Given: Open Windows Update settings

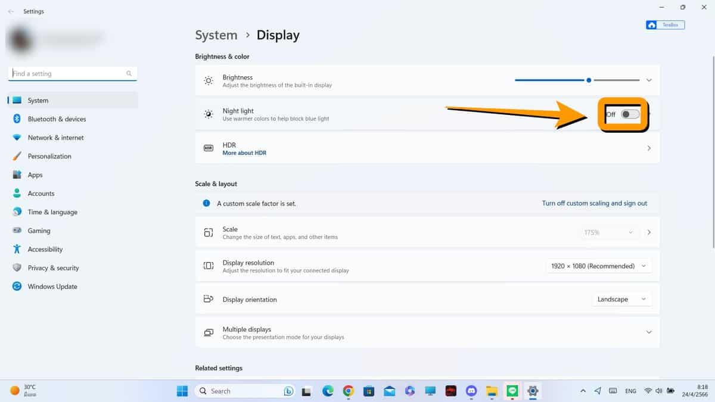Looking at the screenshot, I should [52, 286].
